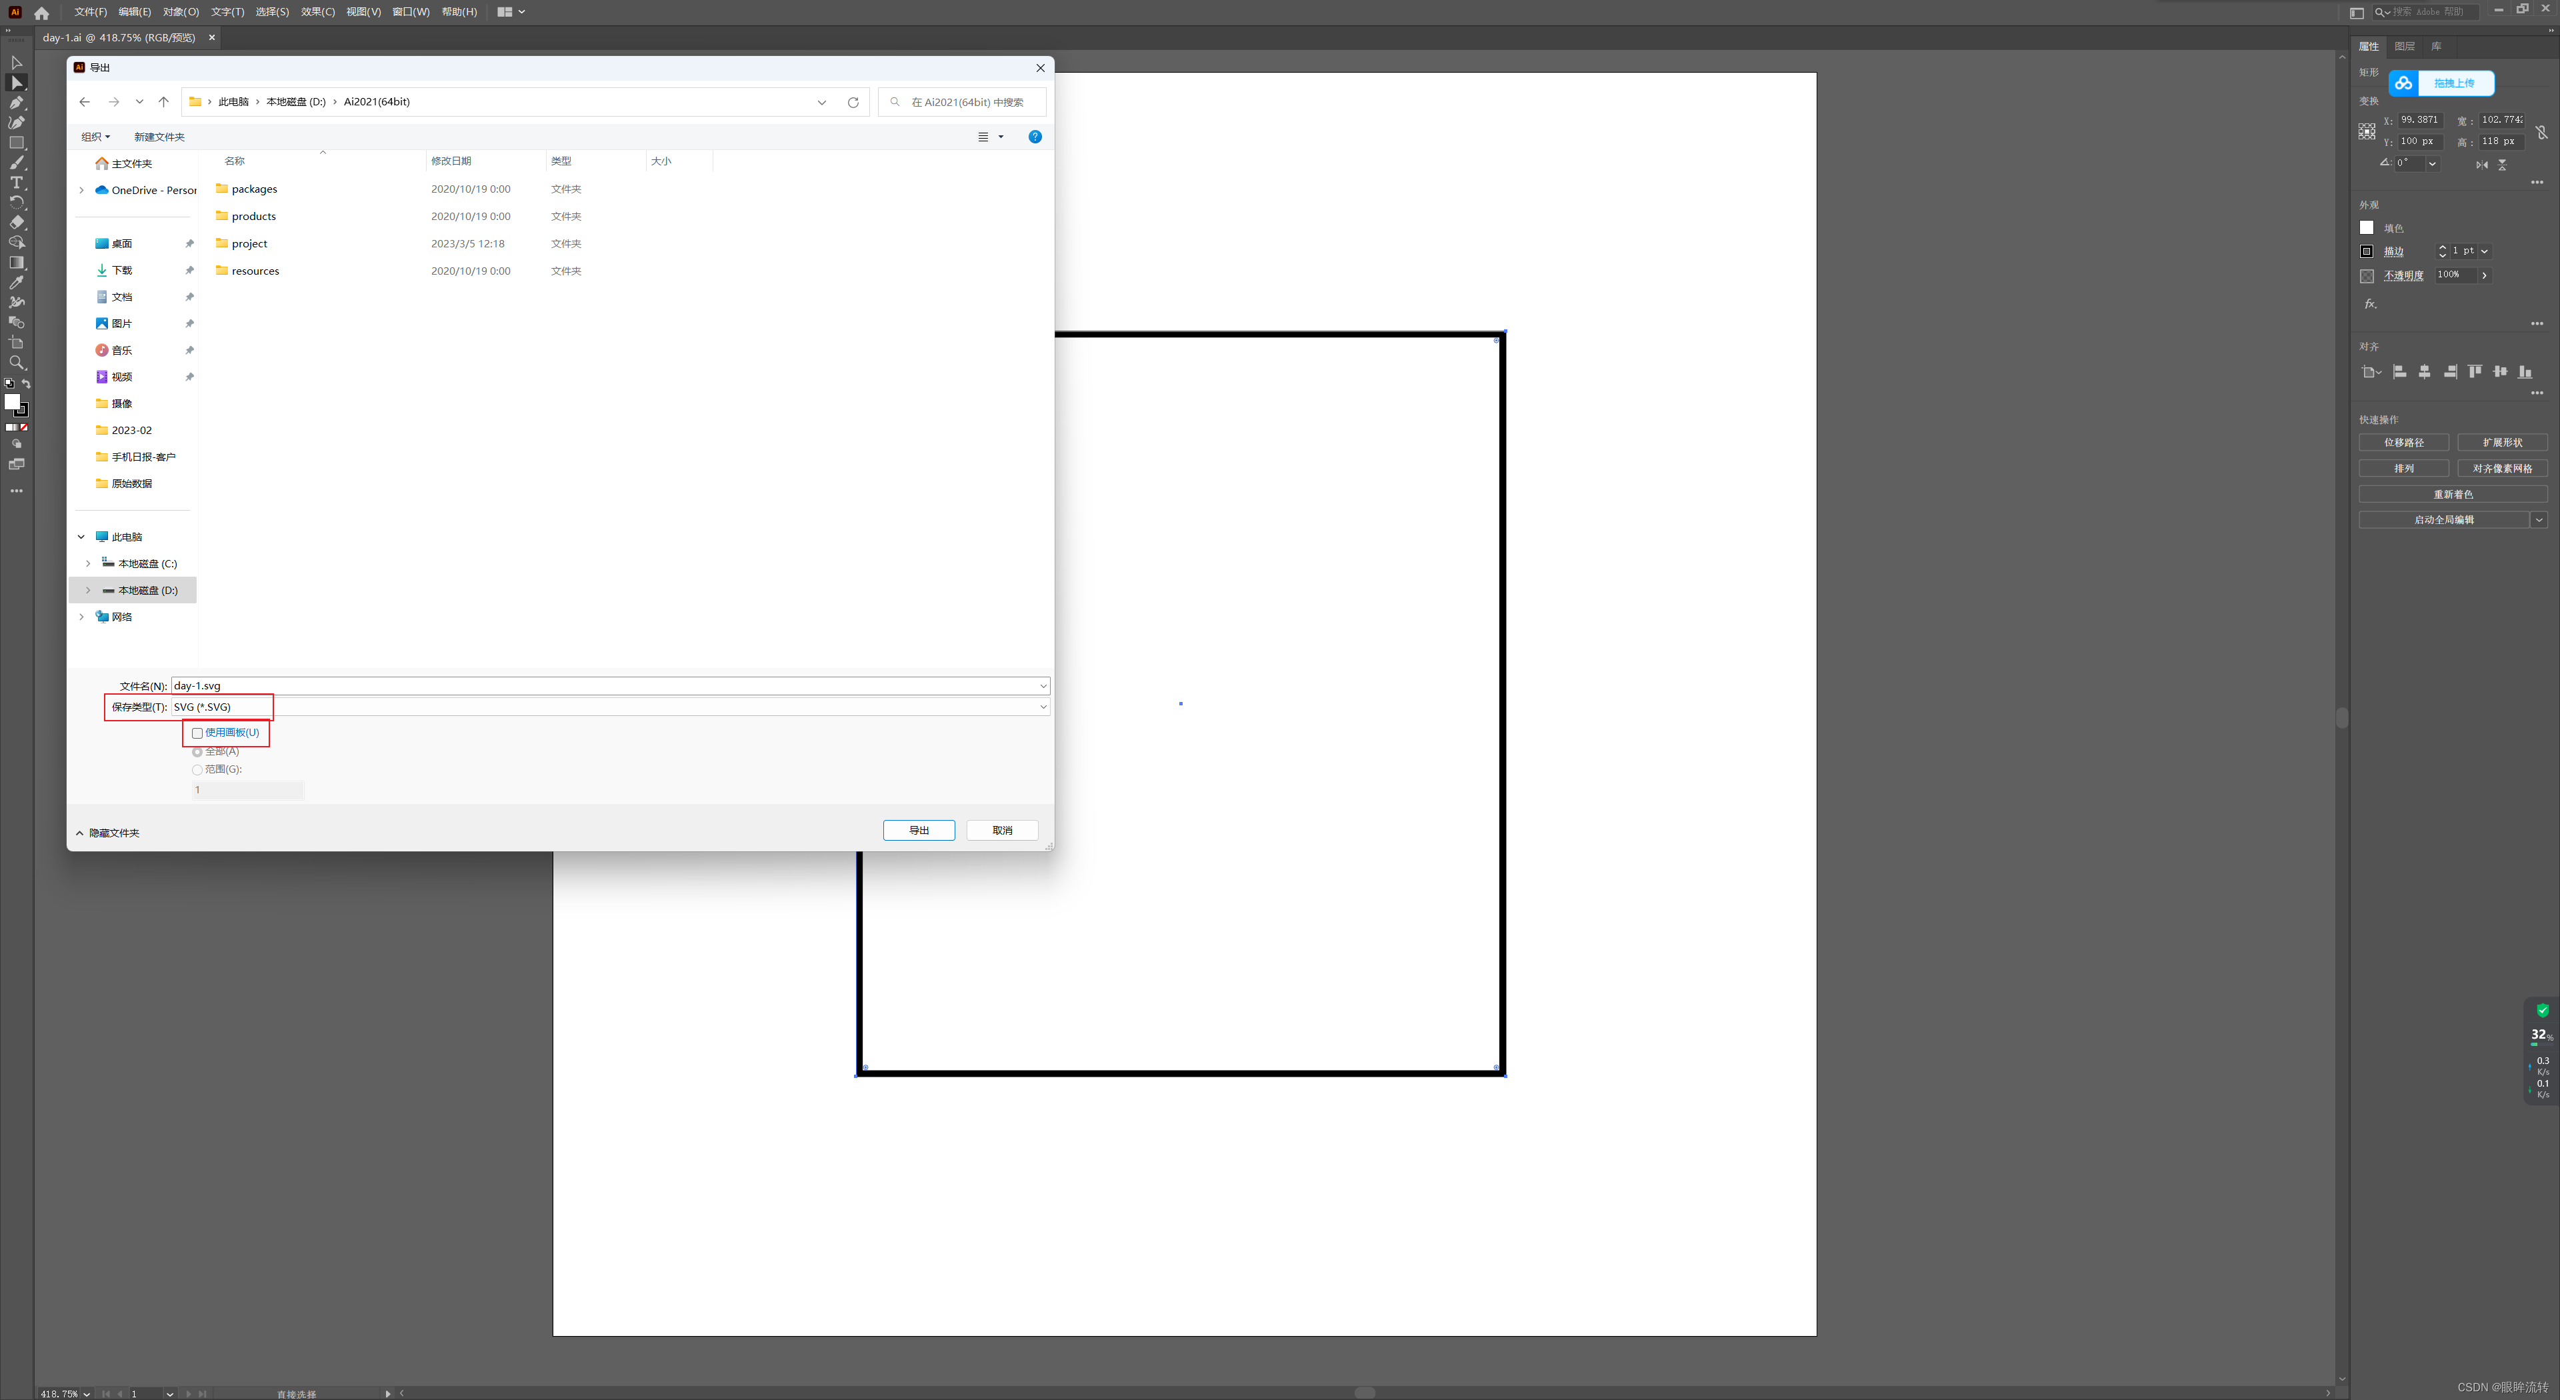Click align vertical top icon

(2475, 371)
